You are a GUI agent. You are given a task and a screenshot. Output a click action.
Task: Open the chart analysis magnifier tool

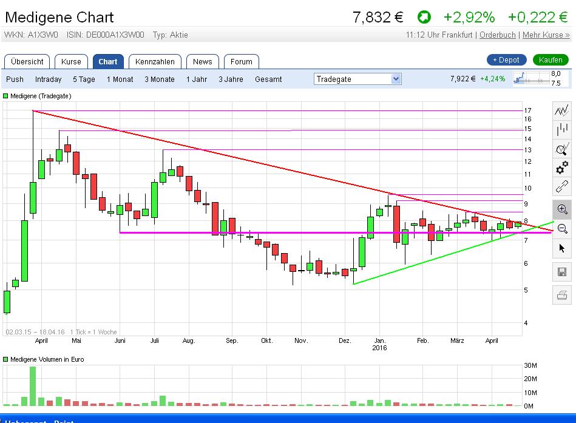pos(562,149)
